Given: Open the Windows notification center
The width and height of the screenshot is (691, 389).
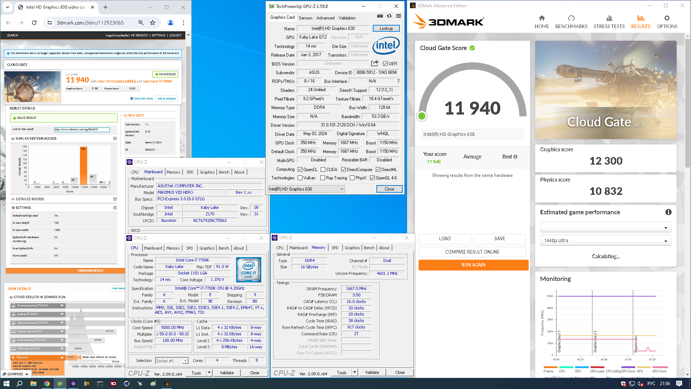Looking at the screenshot, I should [679, 384].
